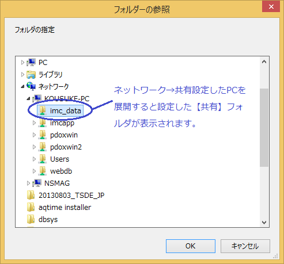
Task: Select the pdoxwin label
Action: coord(64,135)
